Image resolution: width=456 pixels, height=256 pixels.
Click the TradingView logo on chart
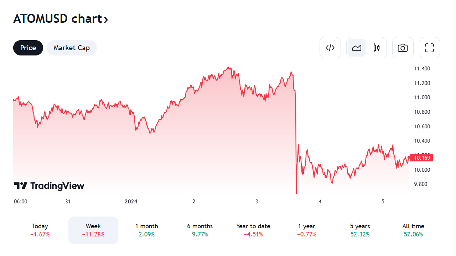(49, 186)
